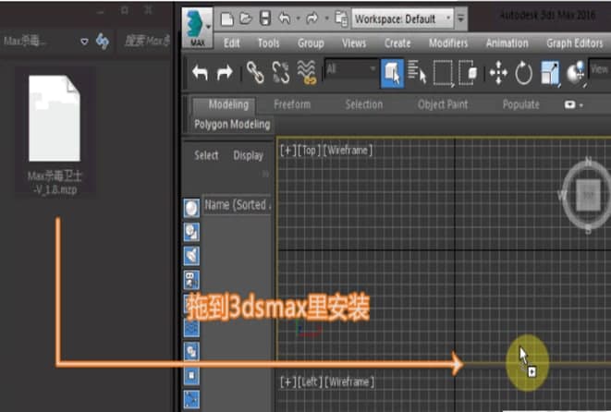Open the ribbon display options dropdown

point(574,104)
